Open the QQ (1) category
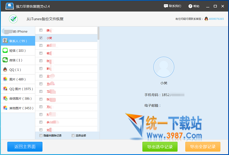The image size is (229, 155). 18,70
